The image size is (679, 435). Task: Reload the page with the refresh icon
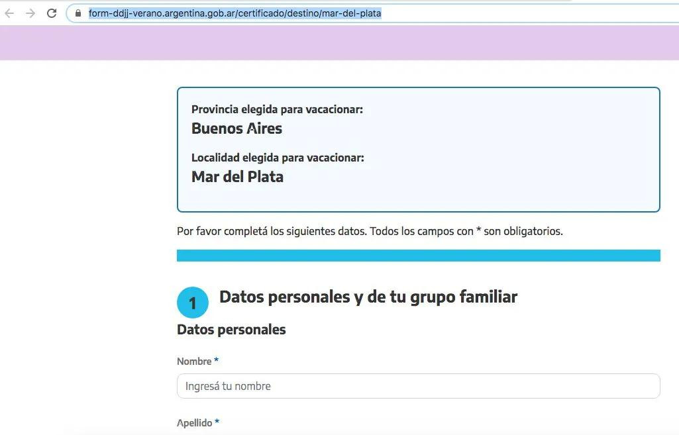(52, 13)
